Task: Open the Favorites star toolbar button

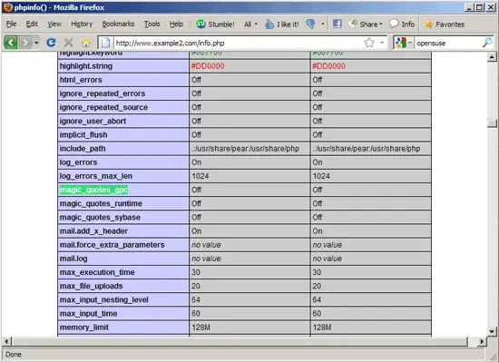Action: point(445,24)
